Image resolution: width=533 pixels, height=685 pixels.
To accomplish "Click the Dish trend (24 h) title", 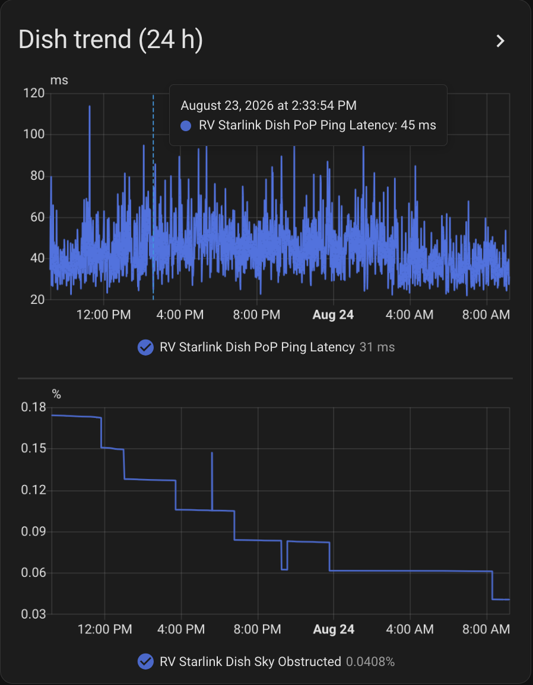I will [110, 40].
